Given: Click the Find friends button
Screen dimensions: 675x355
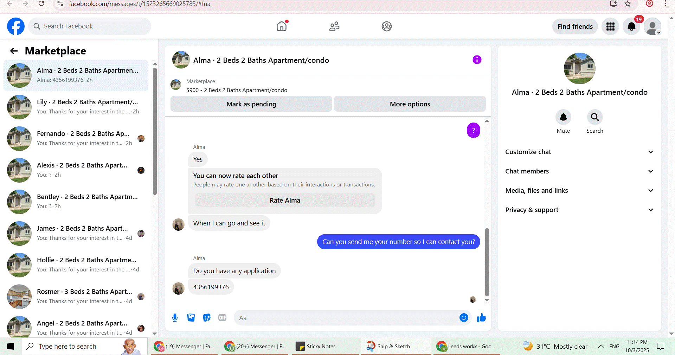Looking at the screenshot, I should pyautogui.click(x=575, y=26).
